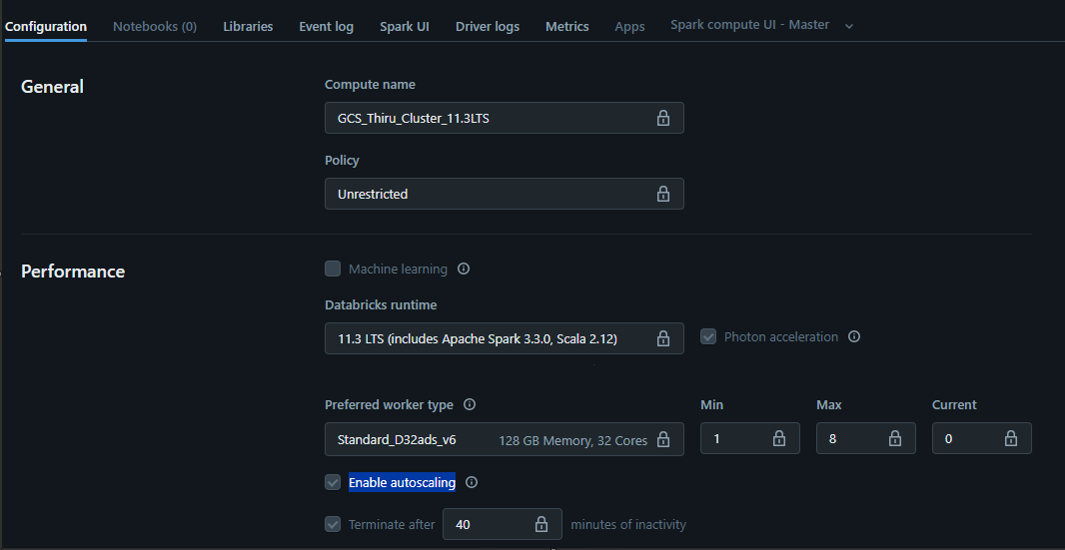Click the lock icon in the Max field
The width and height of the screenshot is (1065, 550).
pyautogui.click(x=895, y=438)
